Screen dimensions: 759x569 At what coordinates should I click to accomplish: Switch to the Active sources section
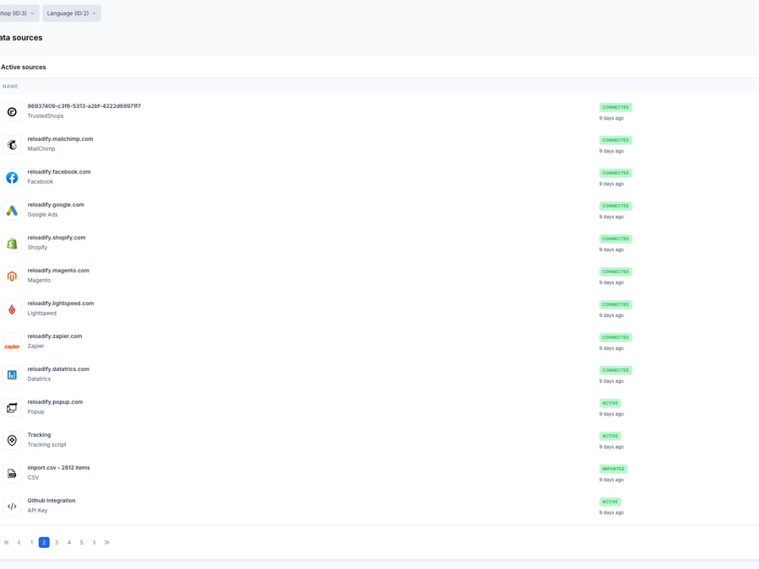coord(23,67)
